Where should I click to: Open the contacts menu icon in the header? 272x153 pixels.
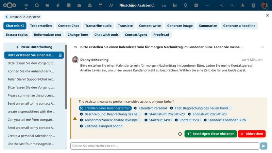coord(253,5)
